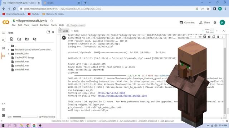Screen dimensions: 229x128
Task: Mirror cell in tab icon
Action: point(214,37)
